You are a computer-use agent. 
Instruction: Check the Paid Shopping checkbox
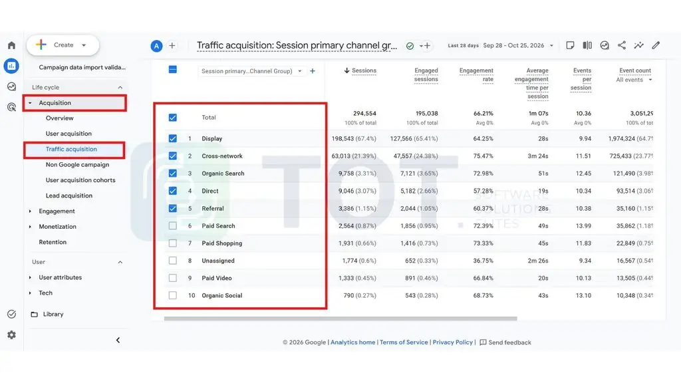[x=172, y=243]
